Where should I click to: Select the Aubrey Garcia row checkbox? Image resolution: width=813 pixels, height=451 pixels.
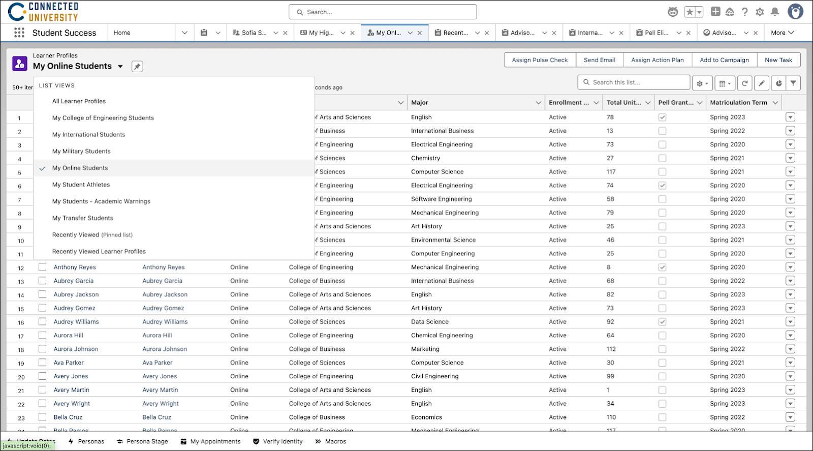point(43,281)
